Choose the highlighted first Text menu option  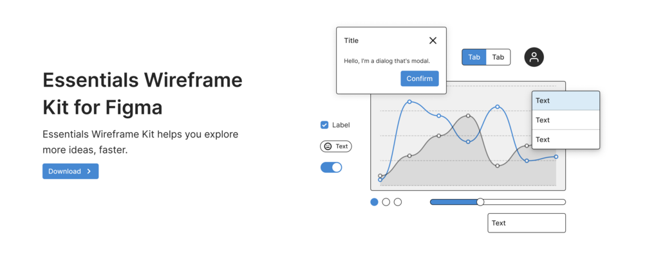click(x=565, y=101)
